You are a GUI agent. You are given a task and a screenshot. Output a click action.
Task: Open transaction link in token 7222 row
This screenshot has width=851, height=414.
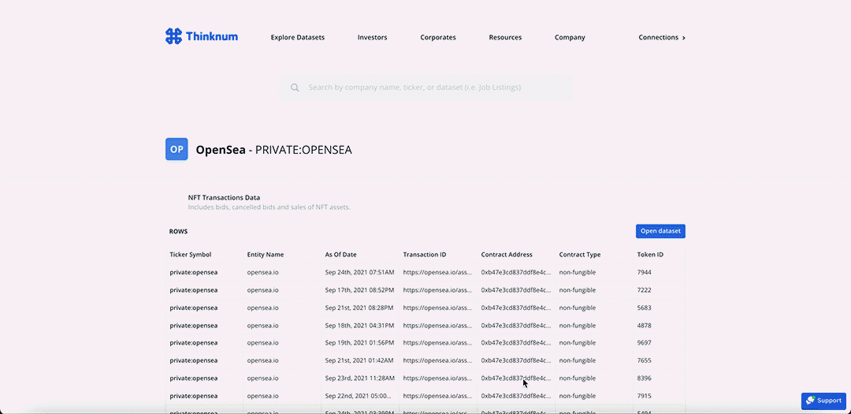coord(438,290)
